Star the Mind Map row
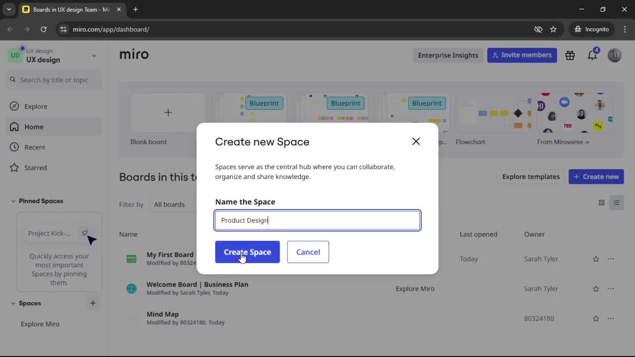The width and height of the screenshot is (635, 357). pyautogui.click(x=596, y=319)
